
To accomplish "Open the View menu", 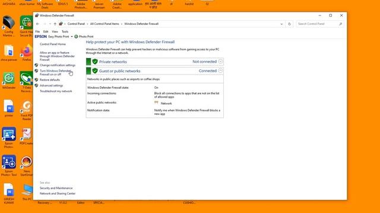I will click(55, 31).
